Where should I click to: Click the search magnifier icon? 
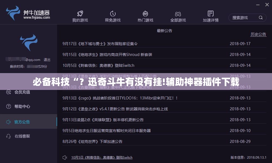[261, 17]
